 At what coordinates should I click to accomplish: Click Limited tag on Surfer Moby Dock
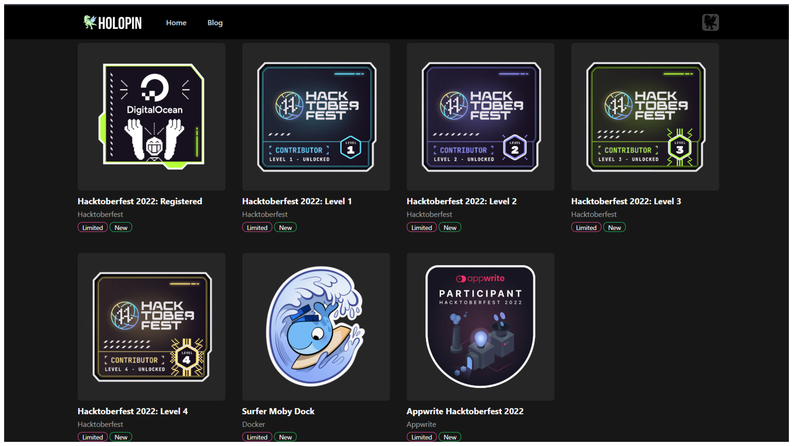point(257,437)
